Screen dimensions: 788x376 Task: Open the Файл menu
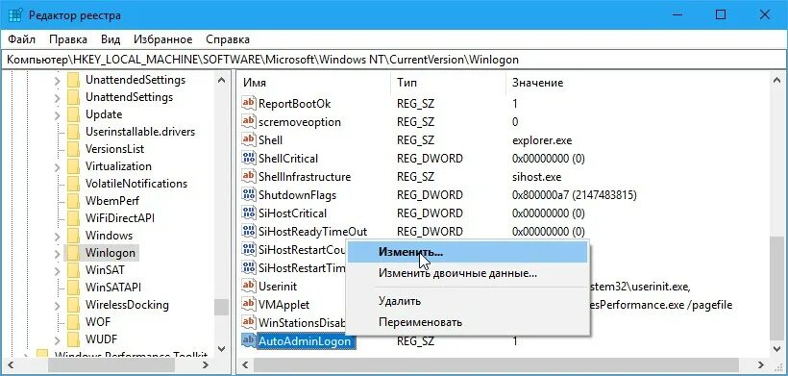click(x=21, y=39)
